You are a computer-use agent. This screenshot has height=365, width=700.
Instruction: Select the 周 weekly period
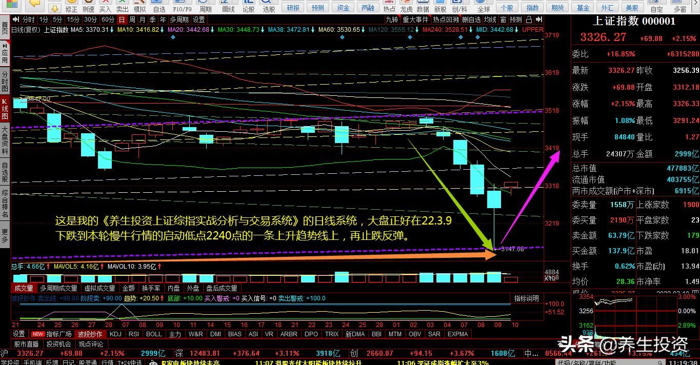pos(132,19)
